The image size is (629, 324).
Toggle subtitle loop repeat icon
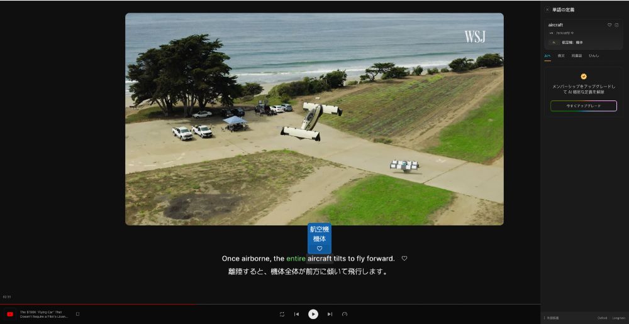pos(282,315)
